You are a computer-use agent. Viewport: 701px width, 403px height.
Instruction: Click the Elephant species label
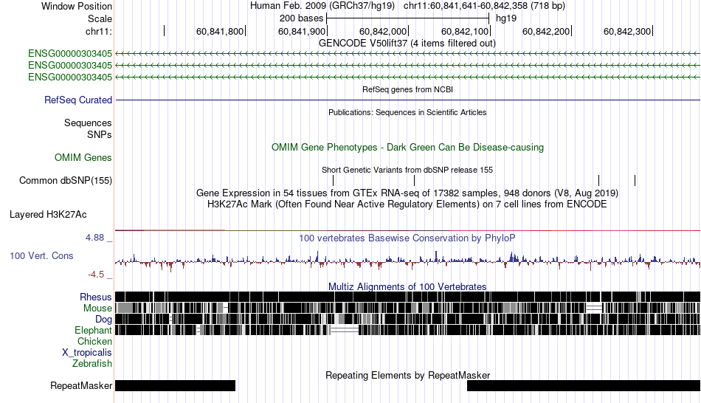[x=93, y=330]
